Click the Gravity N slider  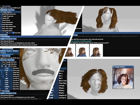tap(6, 85)
